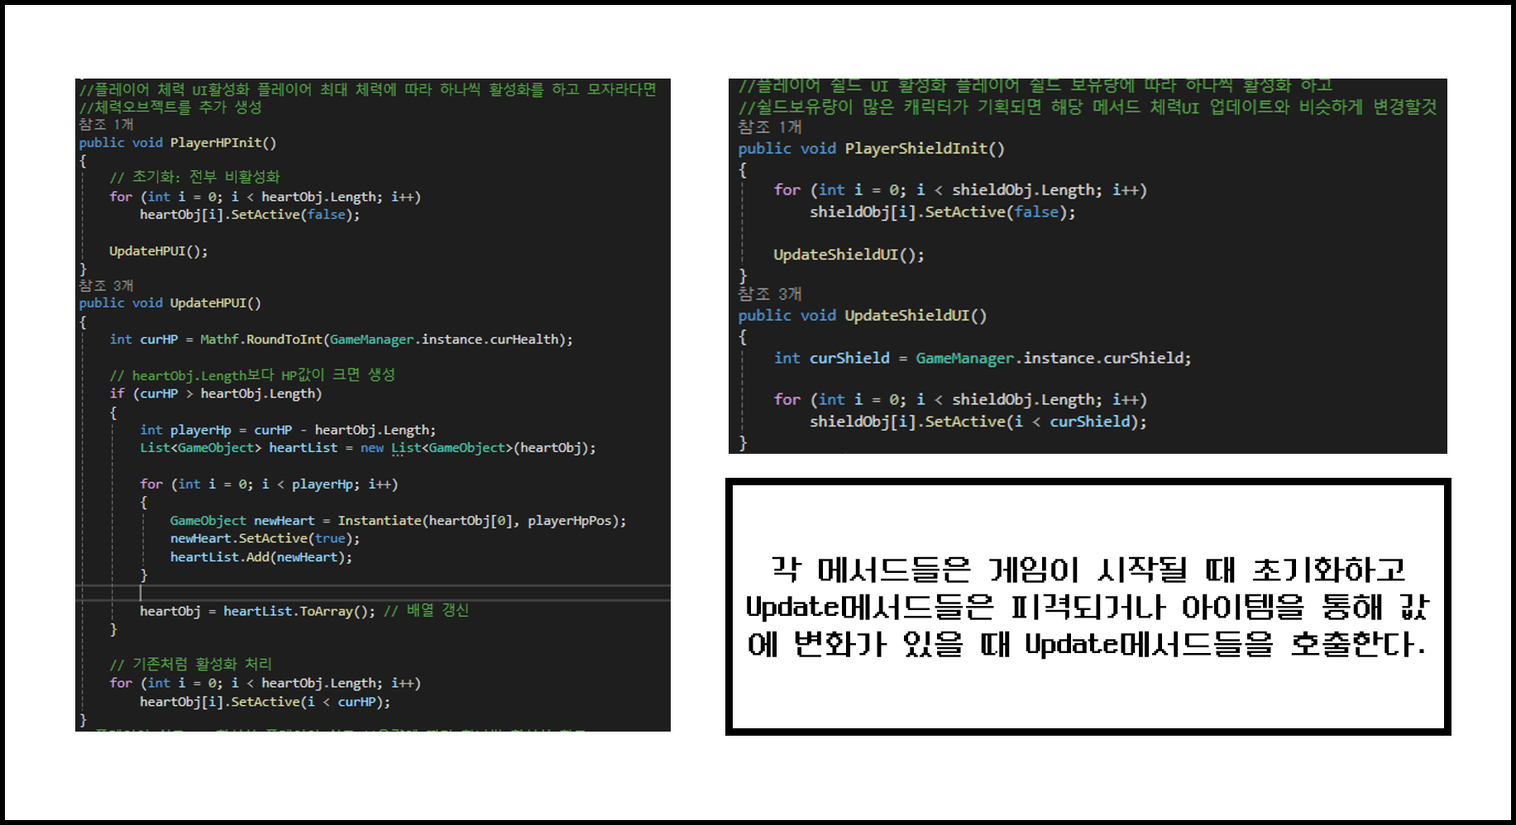Click the 'public void PlayerHPInit()' declaration
The image size is (1516, 825).
178,142
